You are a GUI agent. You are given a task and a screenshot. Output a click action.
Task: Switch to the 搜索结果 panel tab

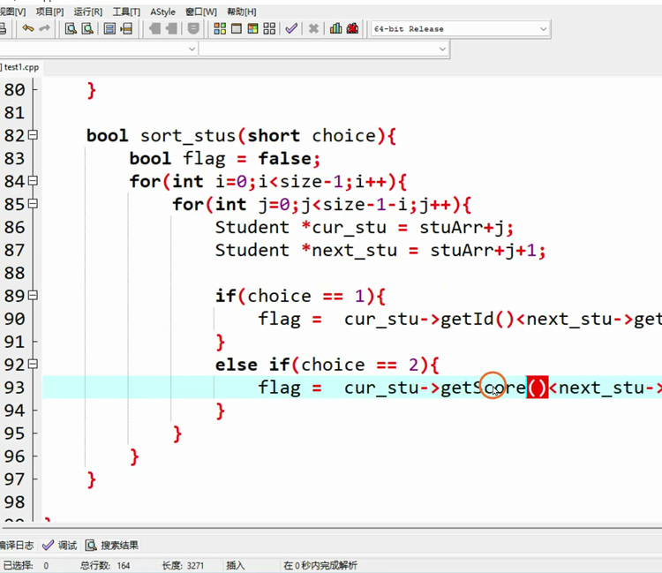pyautogui.click(x=113, y=546)
